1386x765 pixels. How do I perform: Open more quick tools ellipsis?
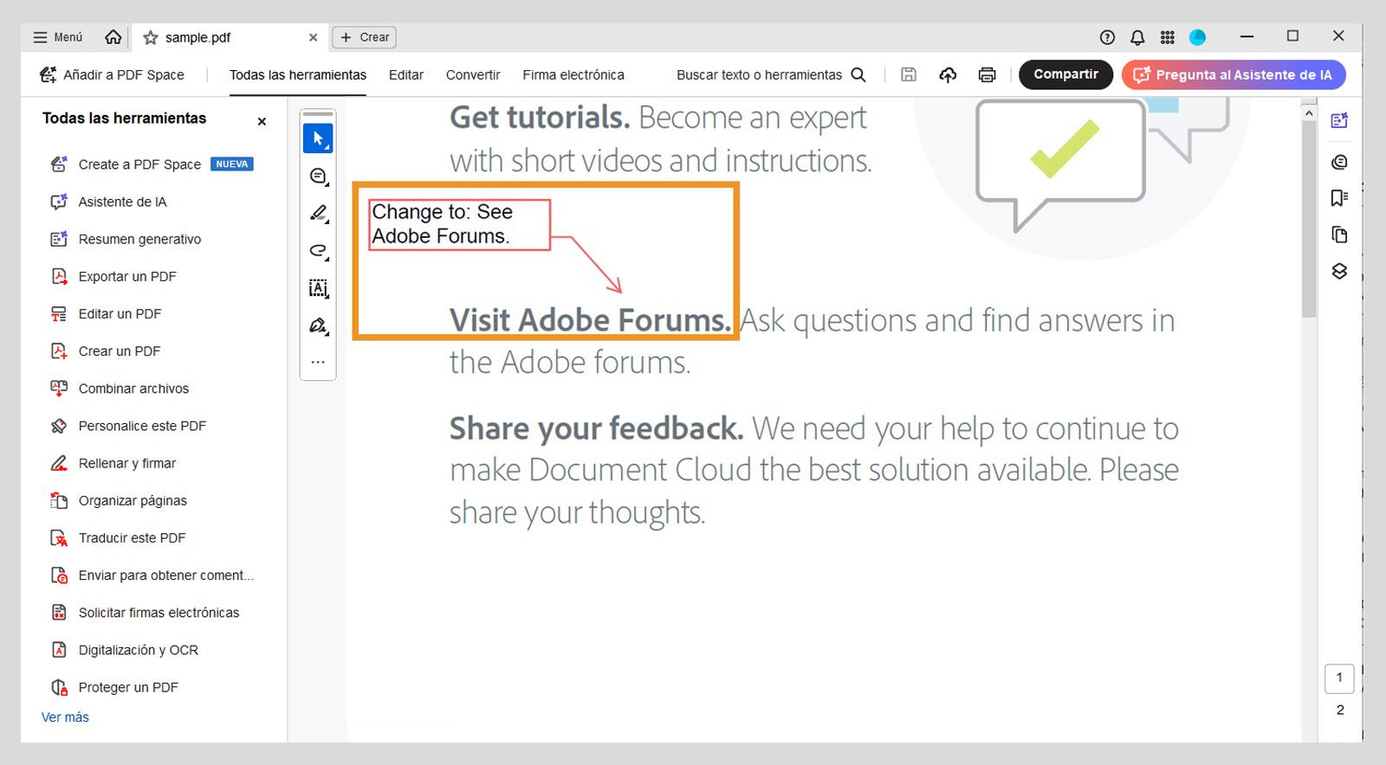(x=318, y=362)
